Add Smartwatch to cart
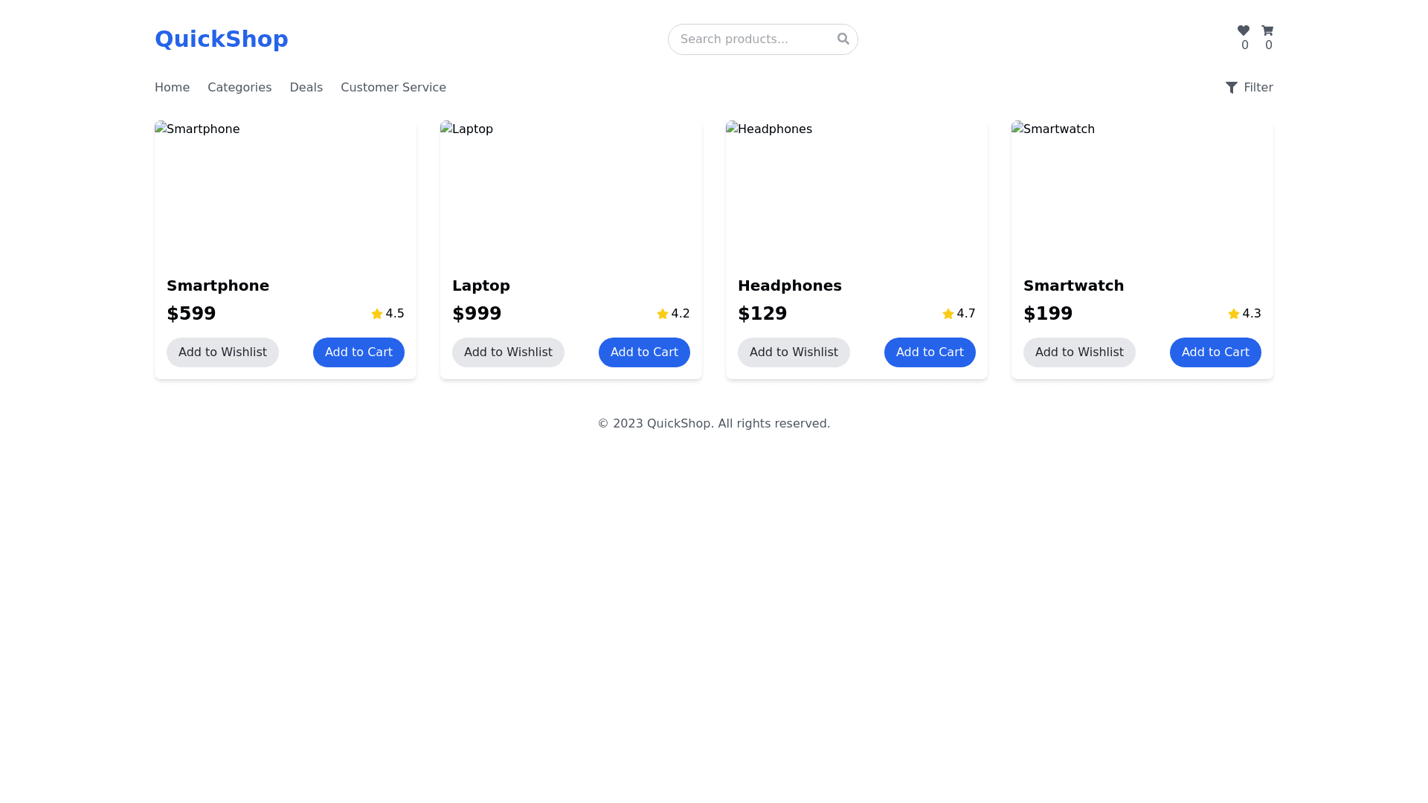The height and width of the screenshot is (803, 1428). pyautogui.click(x=1215, y=352)
